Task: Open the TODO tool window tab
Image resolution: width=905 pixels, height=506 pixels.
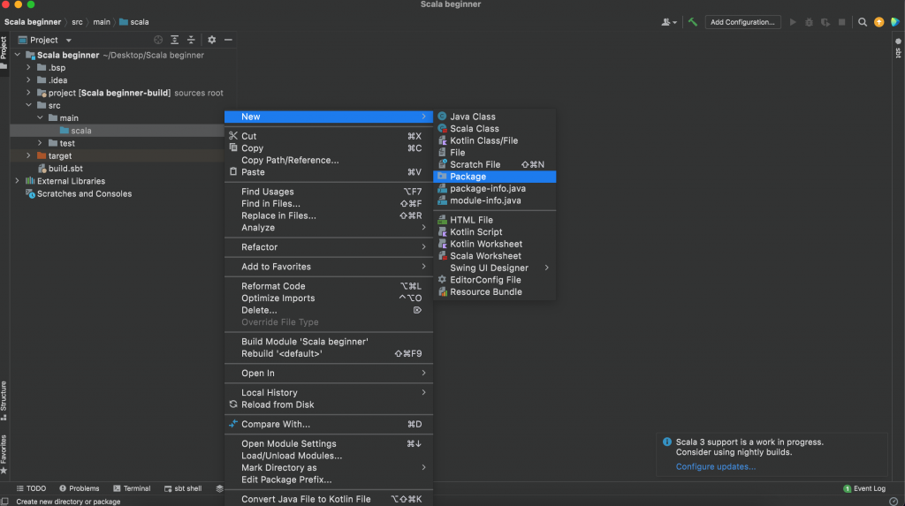Action: tap(31, 488)
